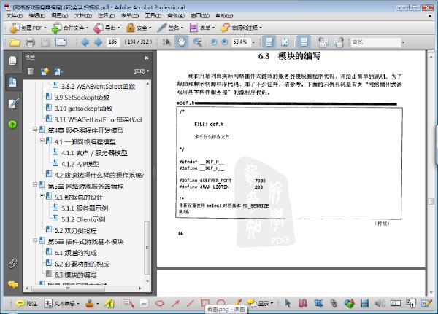
Task: Open the Attachments paperclip panel
Action: pyautogui.click(x=12, y=263)
